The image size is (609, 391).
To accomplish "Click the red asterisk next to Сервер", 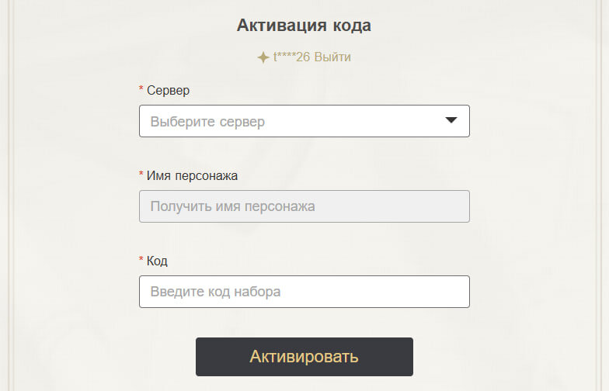I will pos(141,90).
